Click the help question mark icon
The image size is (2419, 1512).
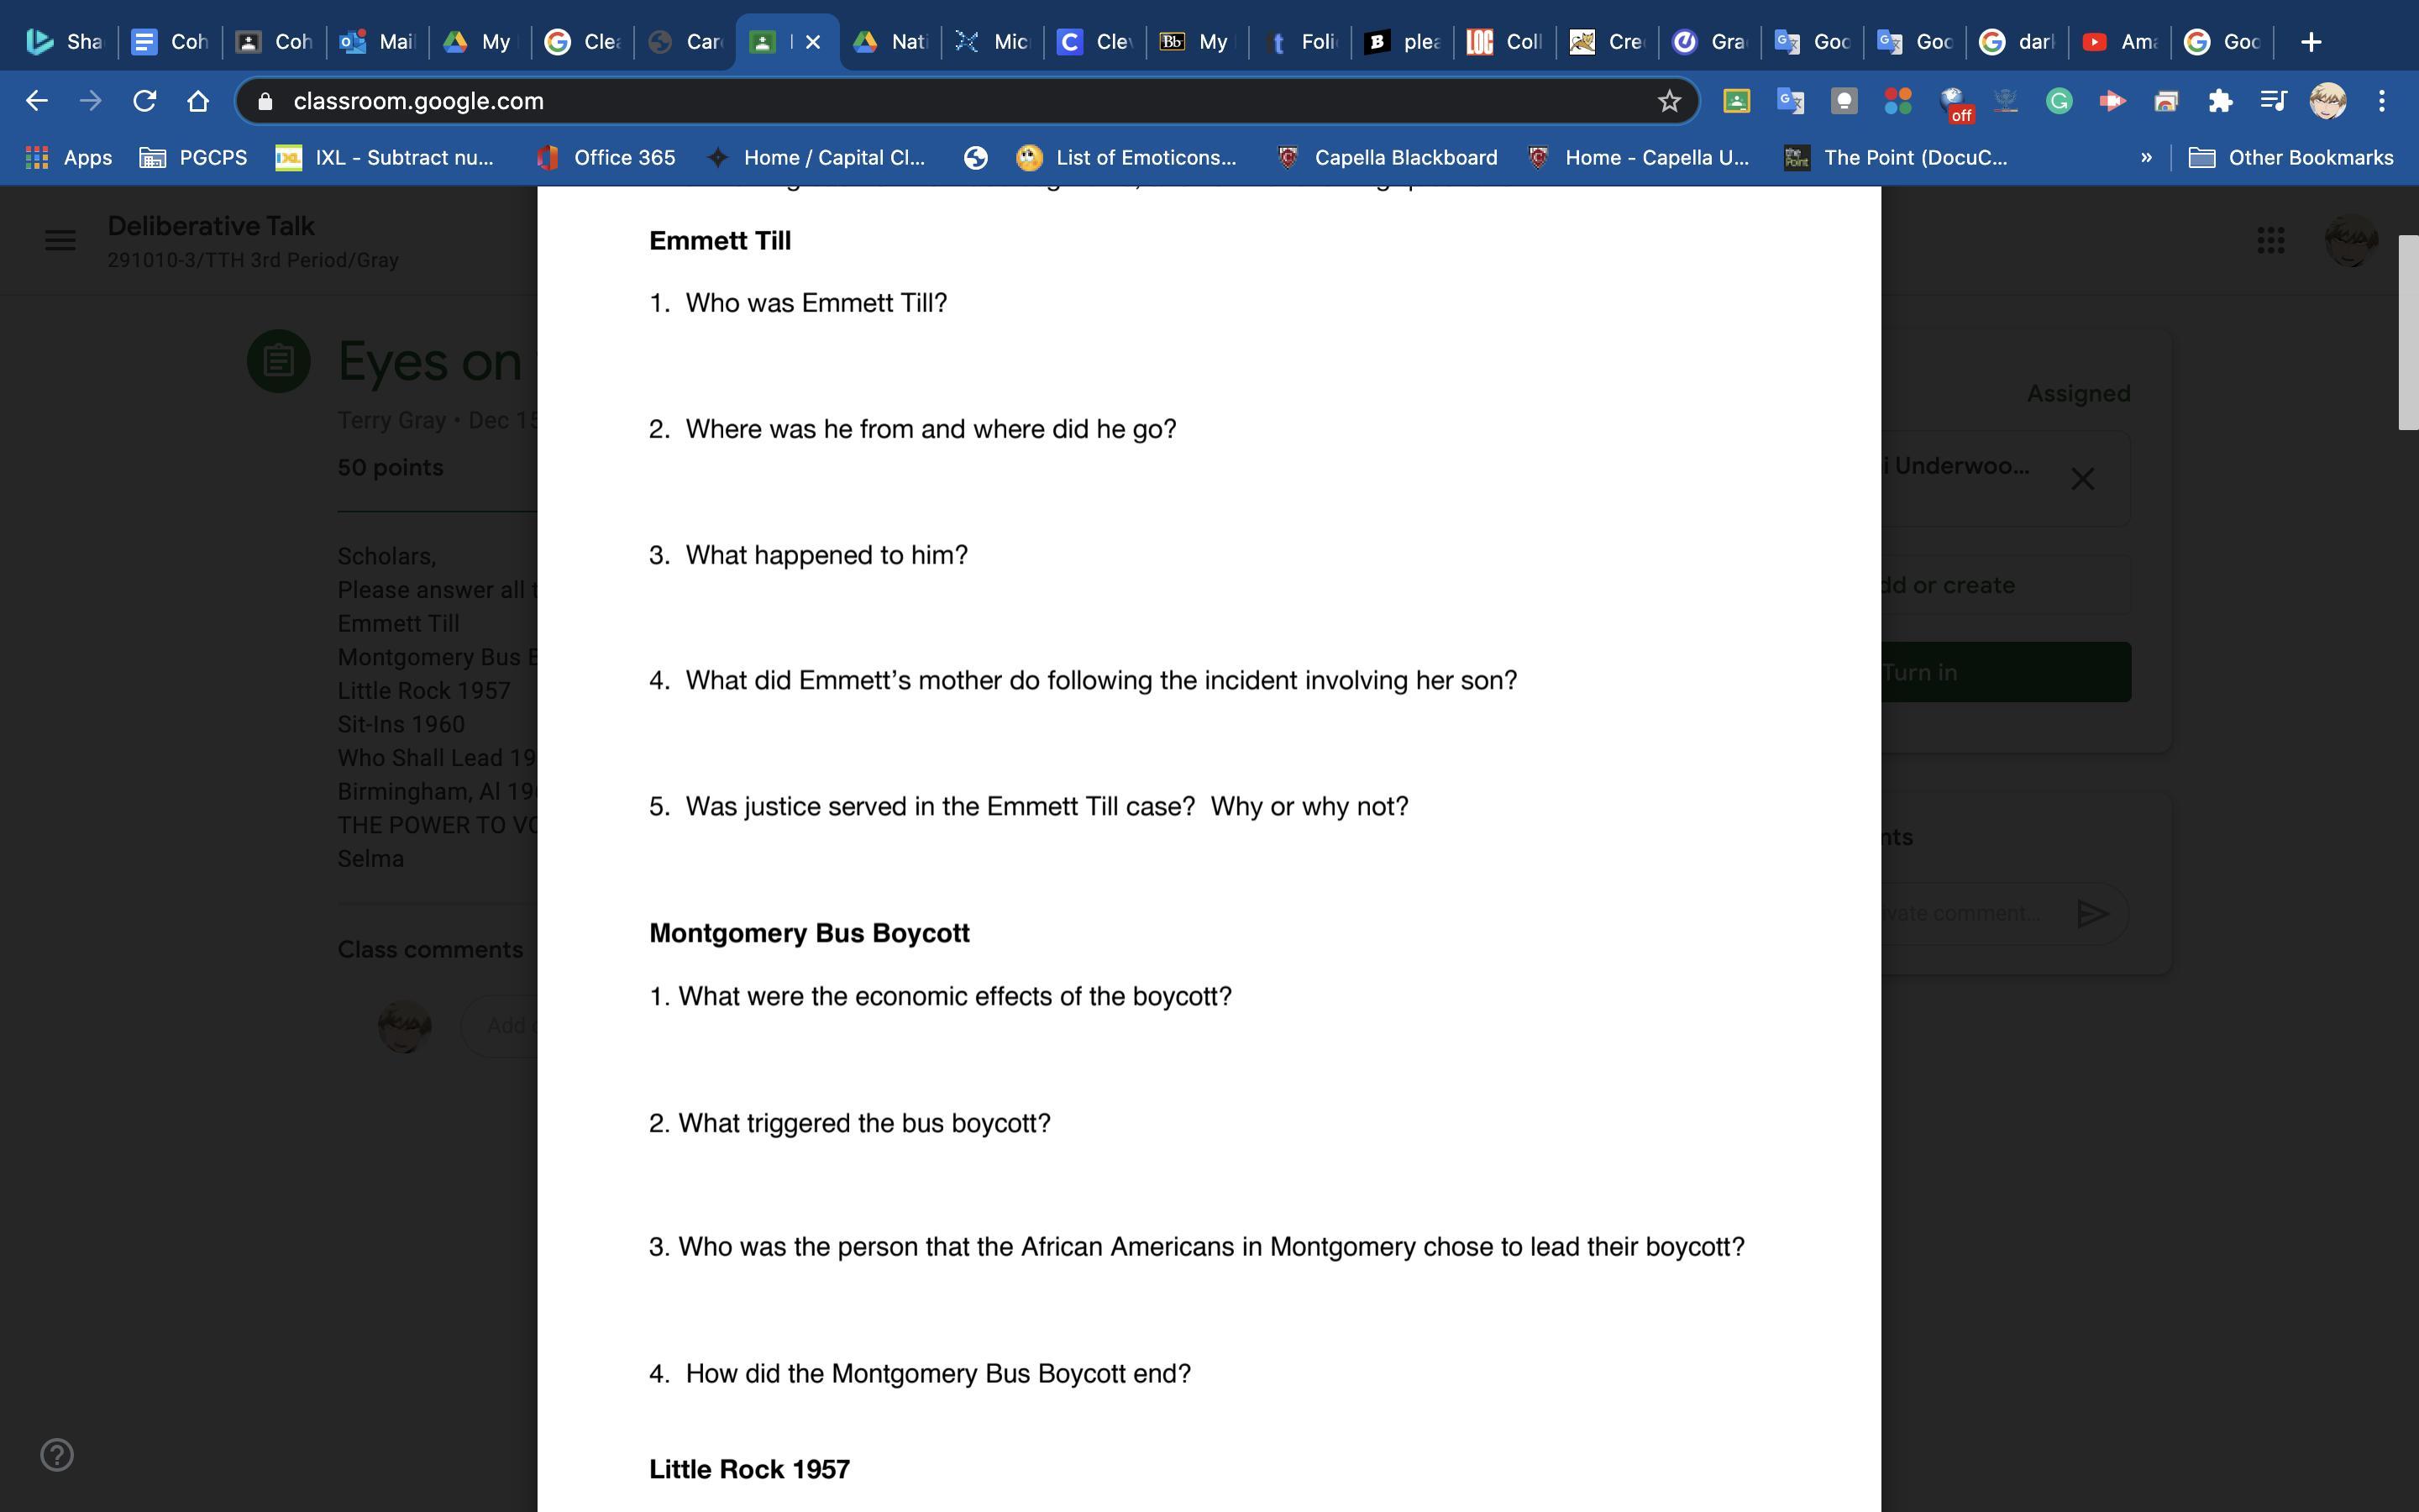(x=57, y=1454)
